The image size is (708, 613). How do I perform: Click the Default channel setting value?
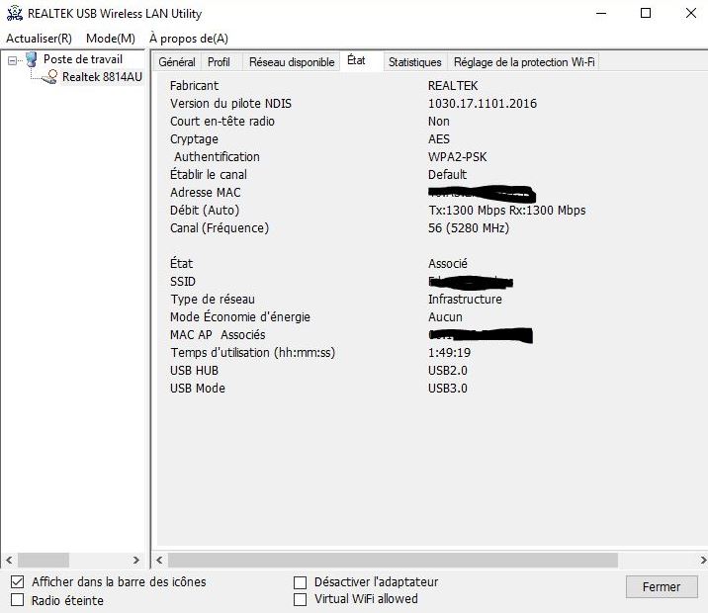447,175
